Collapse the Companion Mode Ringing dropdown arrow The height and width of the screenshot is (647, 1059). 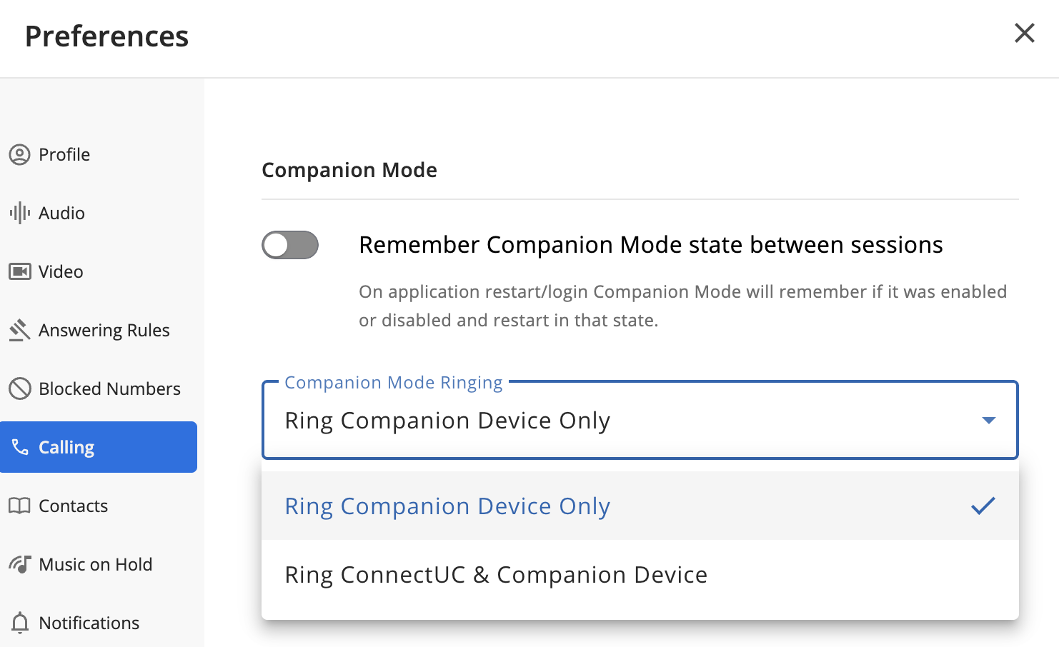click(x=988, y=420)
